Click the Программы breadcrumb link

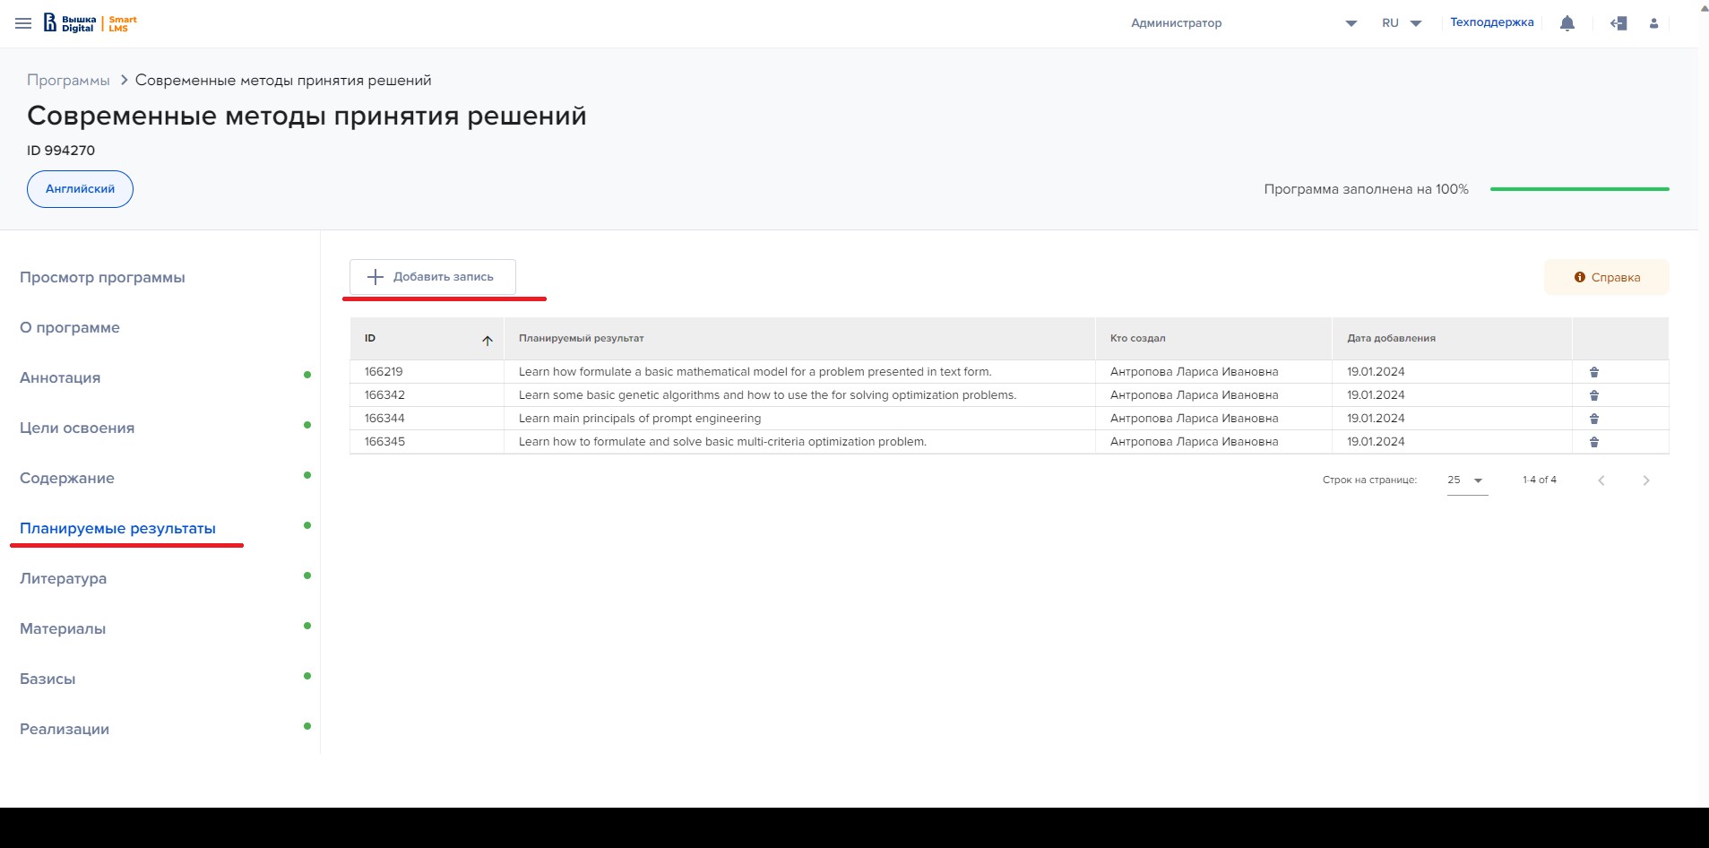coord(68,81)
